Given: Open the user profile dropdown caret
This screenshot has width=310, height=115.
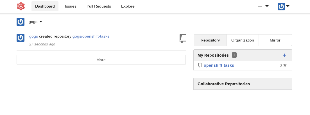Looking at the screenshot, I should click(288, 6).
